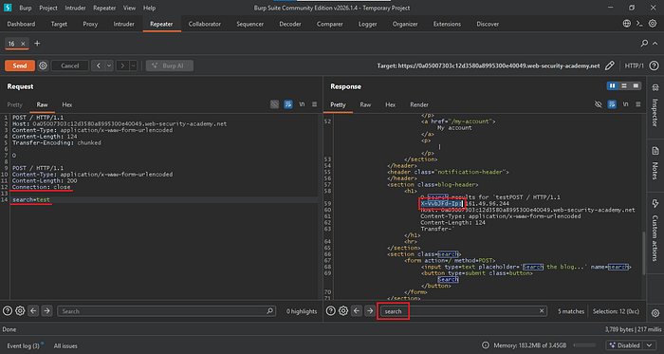This screenshot has width=664, height=354.
Task: Expand the Disabled AI dropdown arrow
Action: [651, 345]
